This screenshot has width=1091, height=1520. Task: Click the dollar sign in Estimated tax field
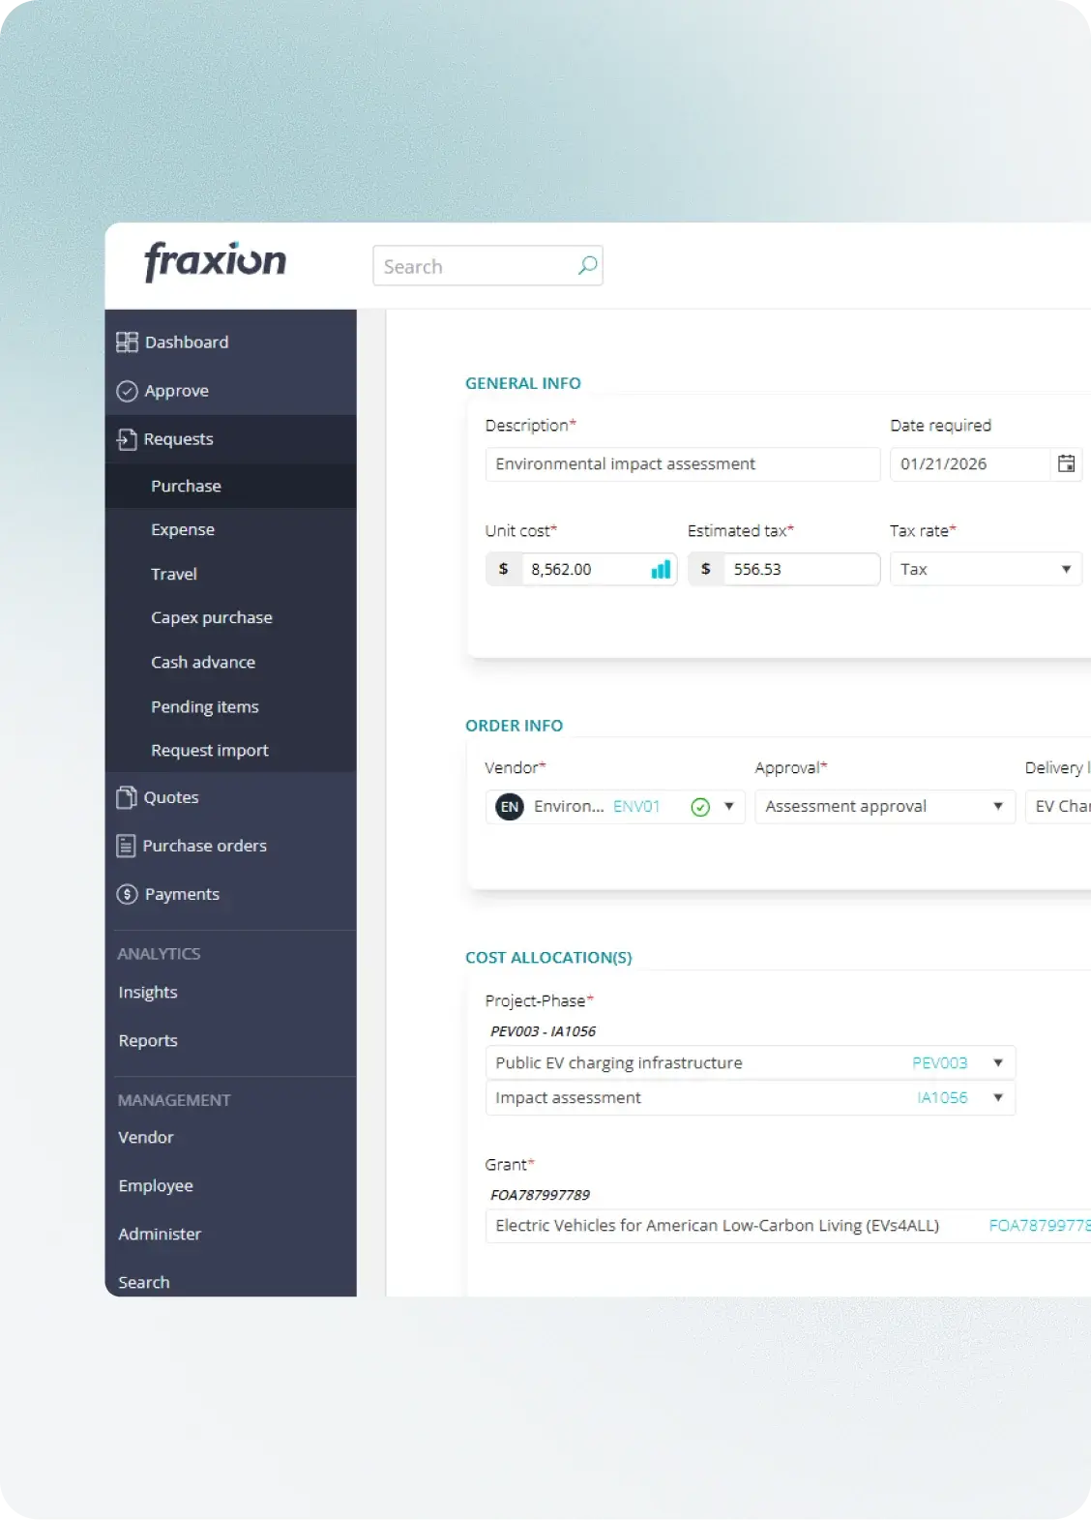[x=706, y=569]
